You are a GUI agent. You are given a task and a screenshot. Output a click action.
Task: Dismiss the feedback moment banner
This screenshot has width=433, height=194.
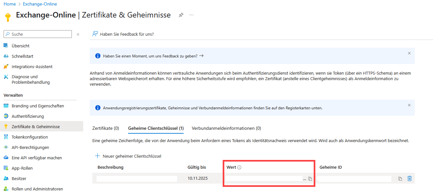[x=409, y=53]
